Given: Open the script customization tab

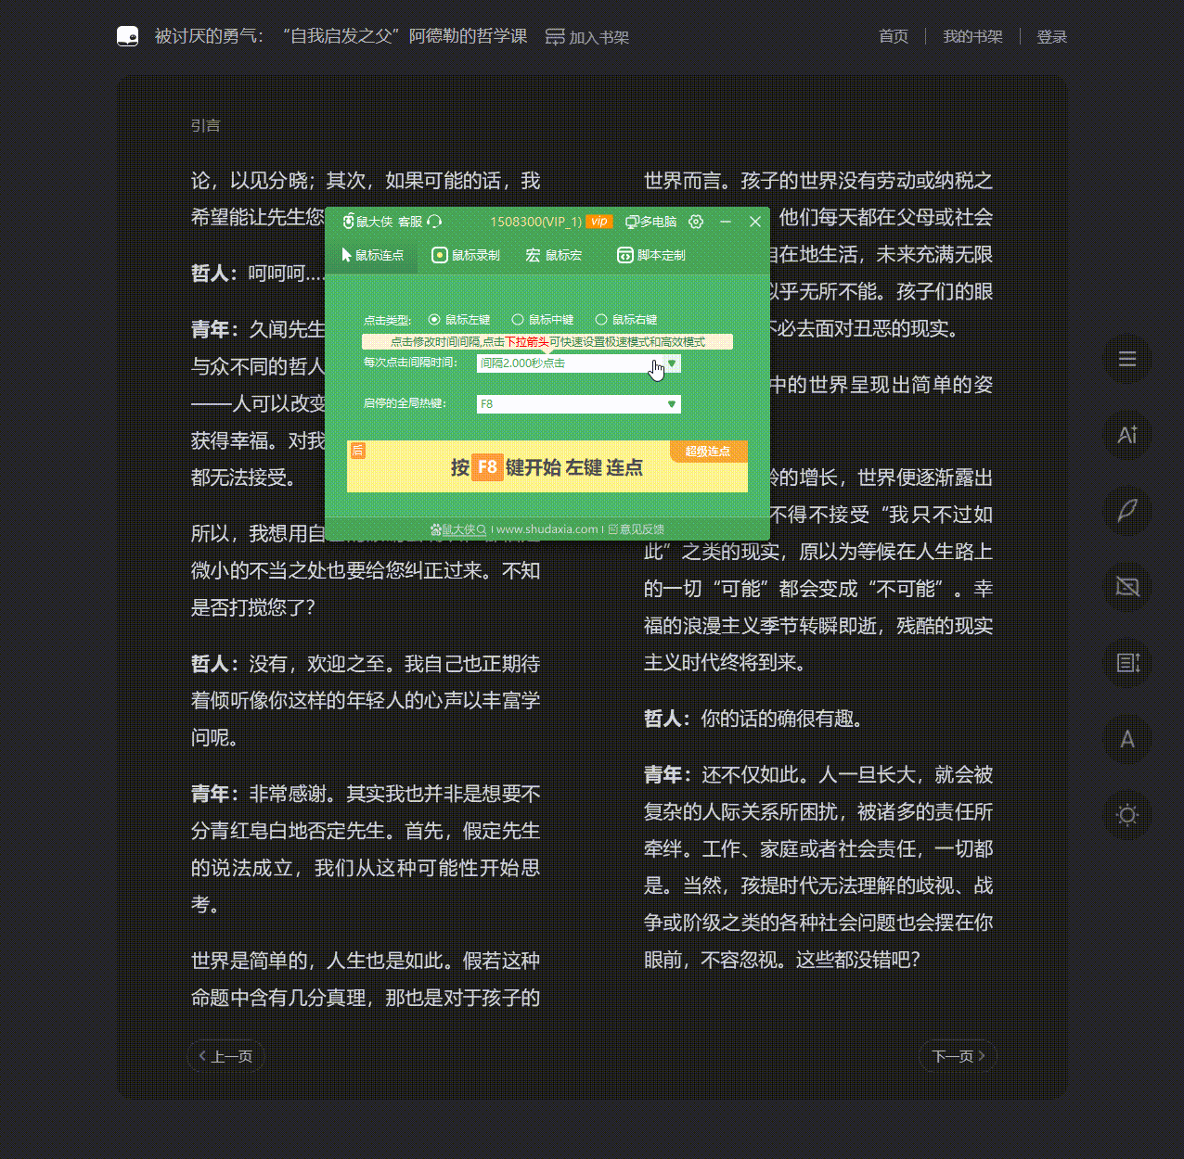Looking at the screenshot, I should click(x=651, y=255).
